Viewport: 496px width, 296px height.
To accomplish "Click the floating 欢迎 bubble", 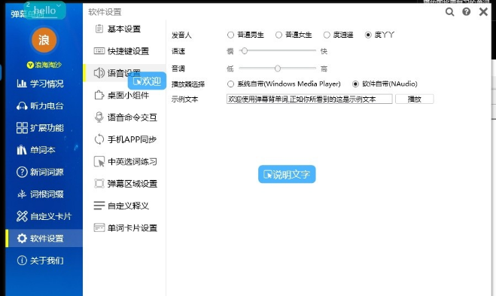I will pos(147,81).
